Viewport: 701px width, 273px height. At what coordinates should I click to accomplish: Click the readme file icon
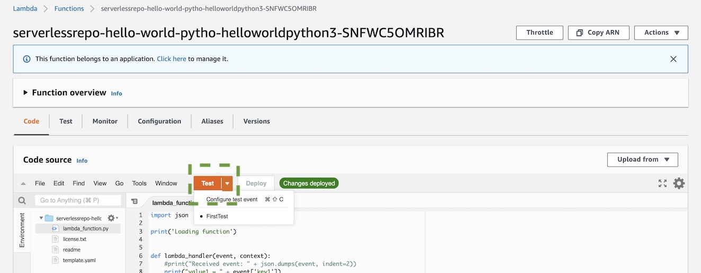pos(55,250)
